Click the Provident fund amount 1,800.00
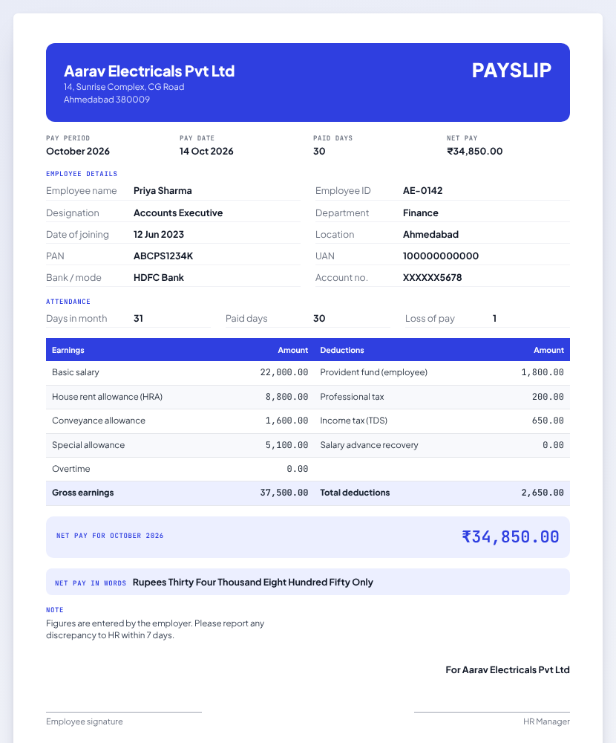The image size is (616, 743). tap(543, 372)
